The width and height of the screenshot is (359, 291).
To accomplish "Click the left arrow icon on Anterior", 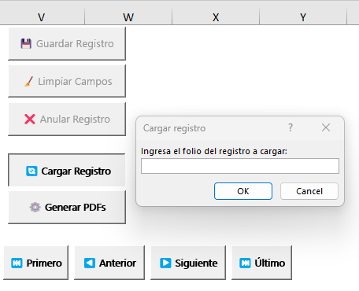I will [90, 263].
